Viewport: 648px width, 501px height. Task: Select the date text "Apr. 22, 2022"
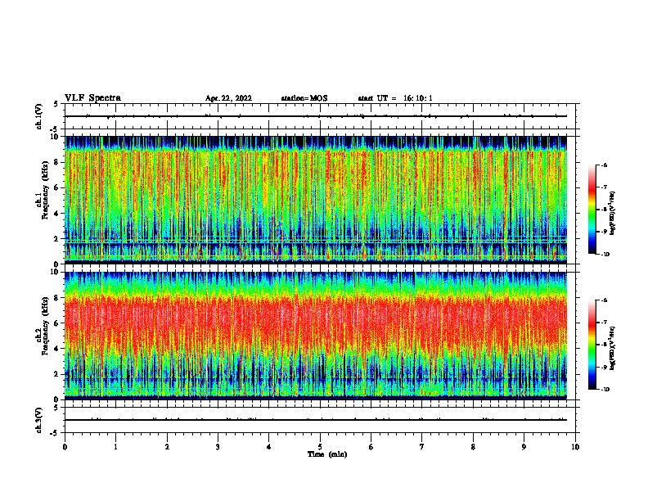(x=228, y=98)
